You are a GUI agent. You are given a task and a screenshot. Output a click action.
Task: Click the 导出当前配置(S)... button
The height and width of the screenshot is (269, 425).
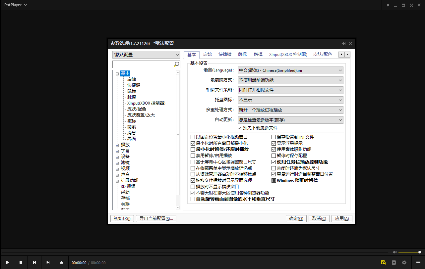click(156, 218)
